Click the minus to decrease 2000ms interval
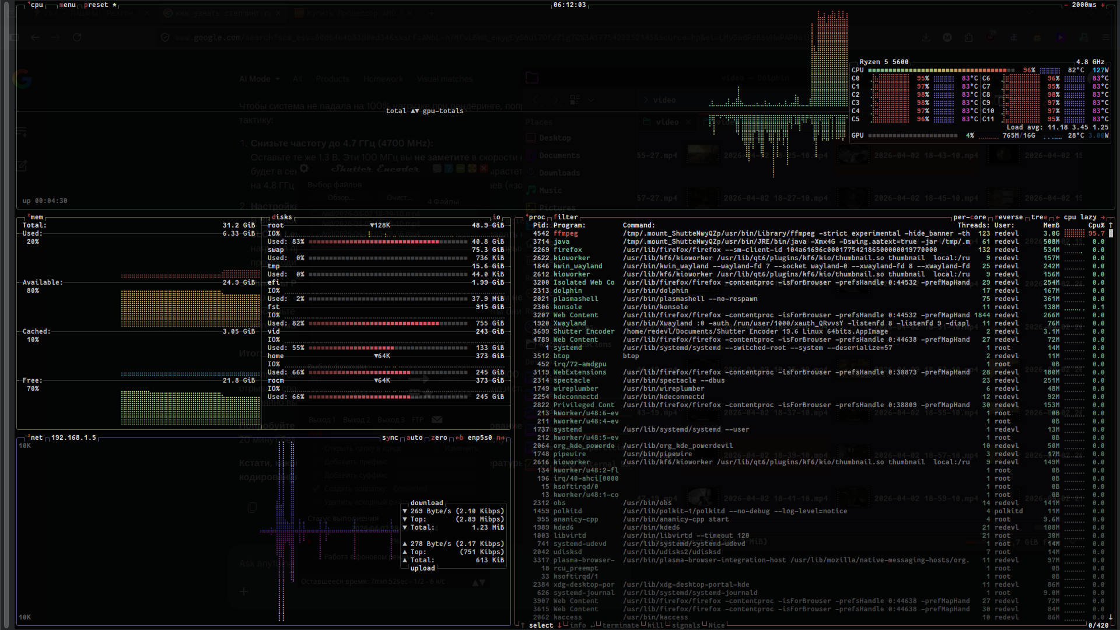Screen dimensions: 1120x630 point(1066,5)
